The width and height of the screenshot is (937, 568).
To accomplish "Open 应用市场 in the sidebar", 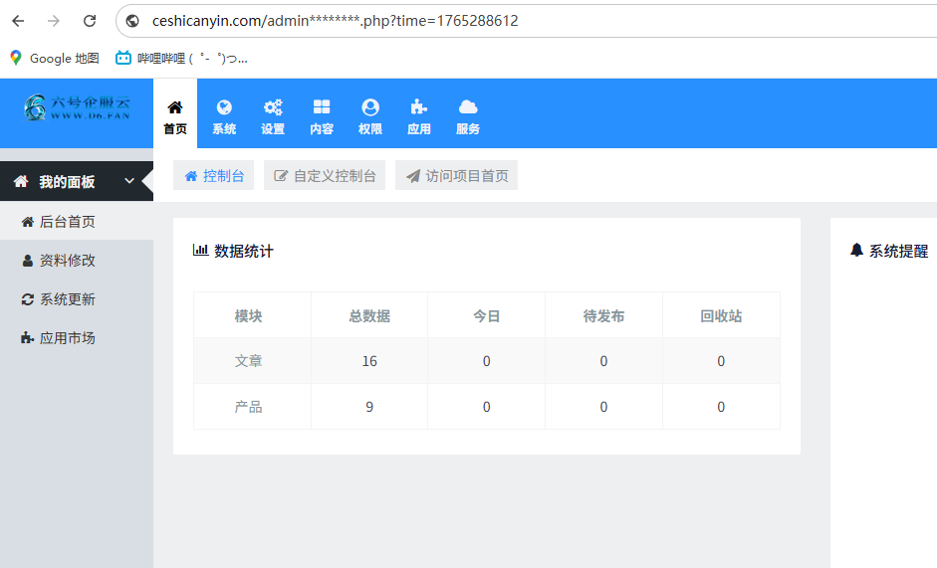I will (x=67, y=338).
